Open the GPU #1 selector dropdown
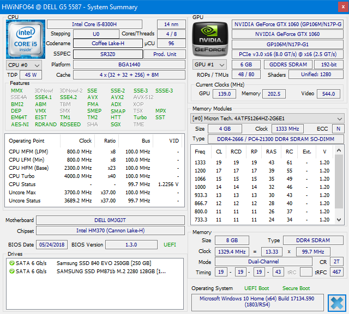The image size is (349, 314). pyautogui.click(x=209, y=65)
